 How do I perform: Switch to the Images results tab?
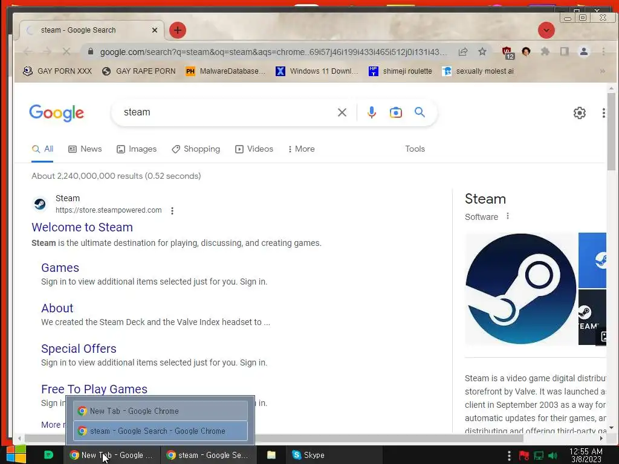137,149
